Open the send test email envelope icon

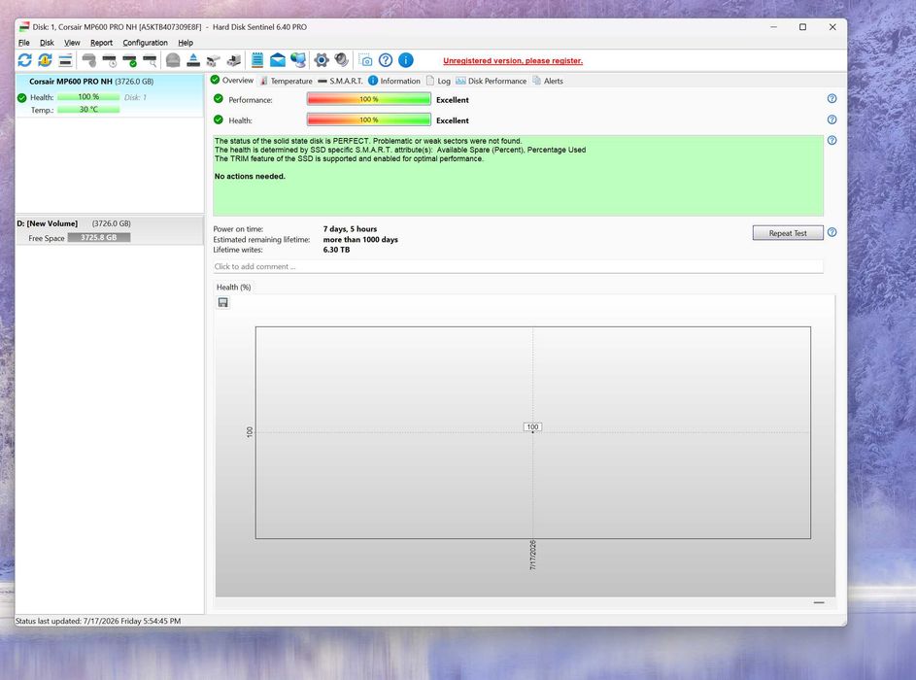click(x=278, y=60)
